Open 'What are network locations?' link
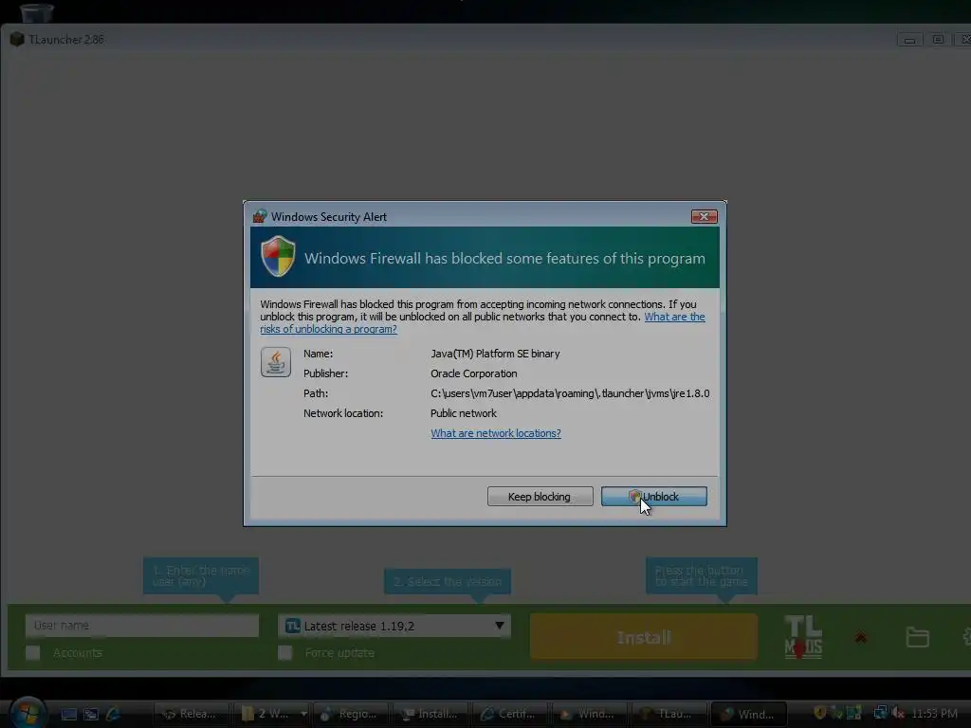The height and width of the screenshot is (728, 971). click(495, 433)
